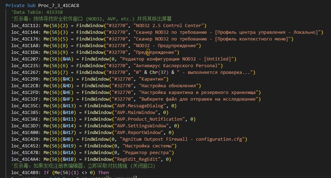Click the Then keyword

(103, 173)
